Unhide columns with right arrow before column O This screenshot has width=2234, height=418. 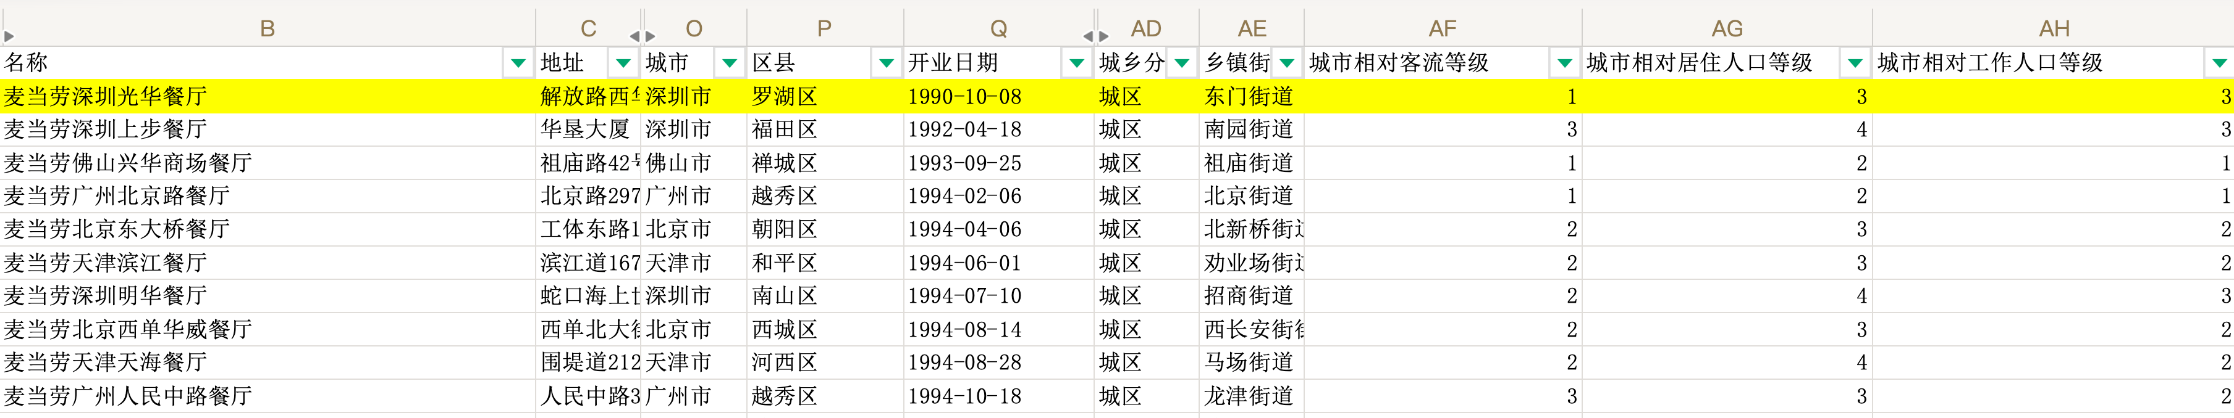tap(651, 36)
